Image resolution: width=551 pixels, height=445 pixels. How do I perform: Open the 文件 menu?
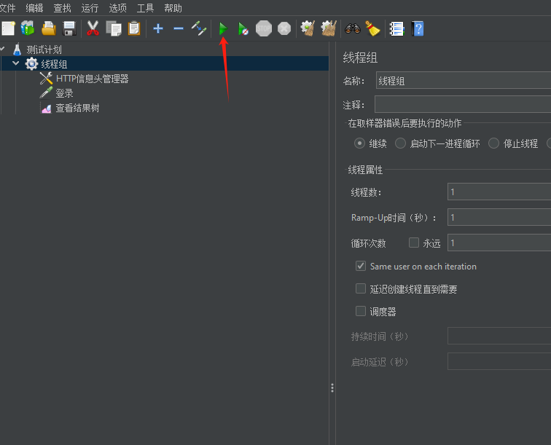click(x=7, y=8)
